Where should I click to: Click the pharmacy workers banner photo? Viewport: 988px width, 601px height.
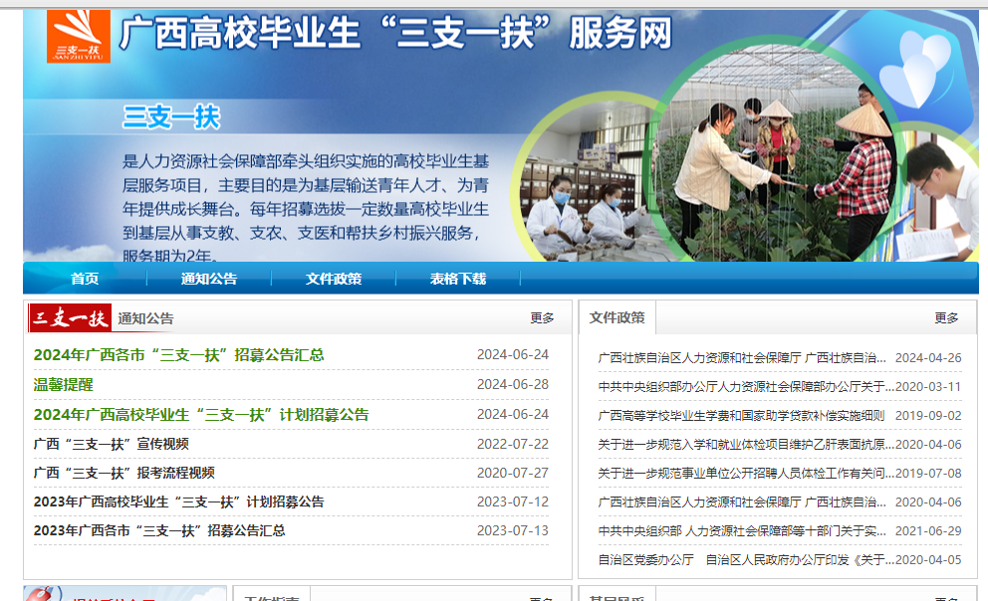click(583, 182)
